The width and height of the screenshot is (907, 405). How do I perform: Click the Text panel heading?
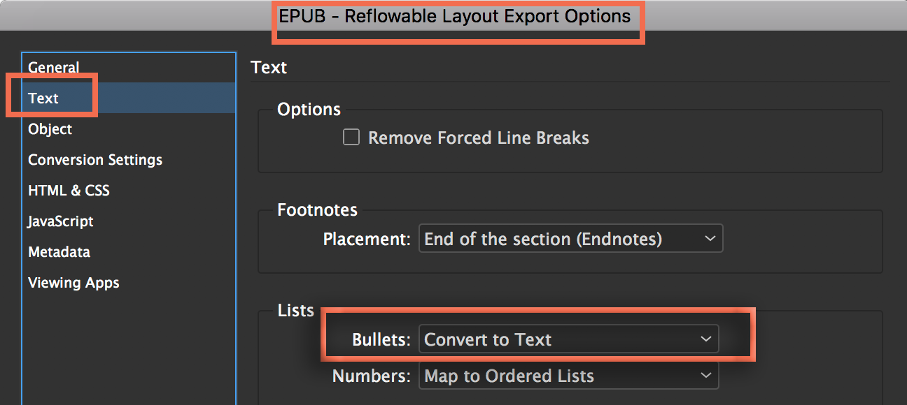tap(269, 68)
